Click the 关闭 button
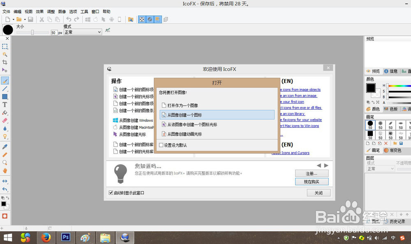The height and width of the screenshot is (244, 411). (x=319, y=193)
